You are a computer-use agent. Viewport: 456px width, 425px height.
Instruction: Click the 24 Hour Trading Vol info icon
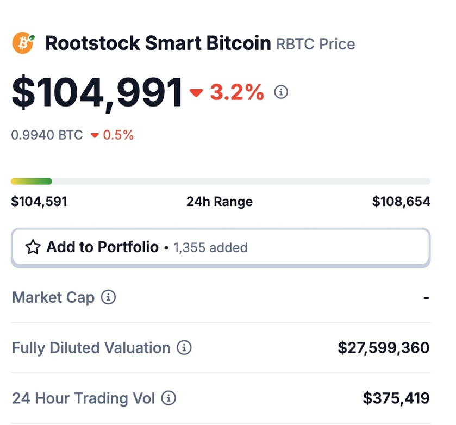168,398
